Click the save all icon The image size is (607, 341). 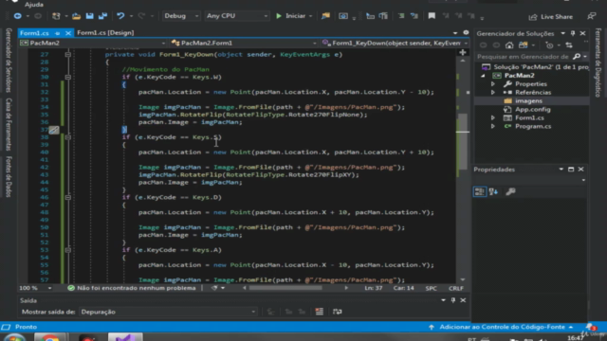coord(102,16)
